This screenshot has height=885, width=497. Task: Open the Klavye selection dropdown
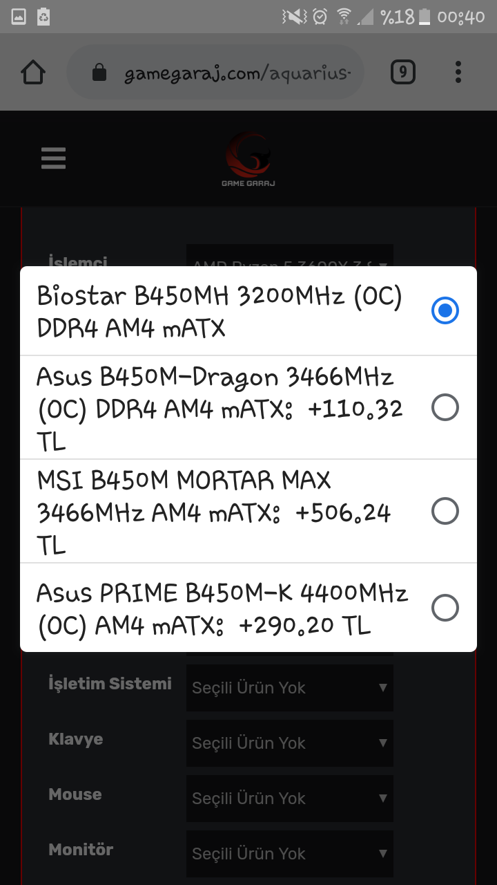(x=289, y=743)
